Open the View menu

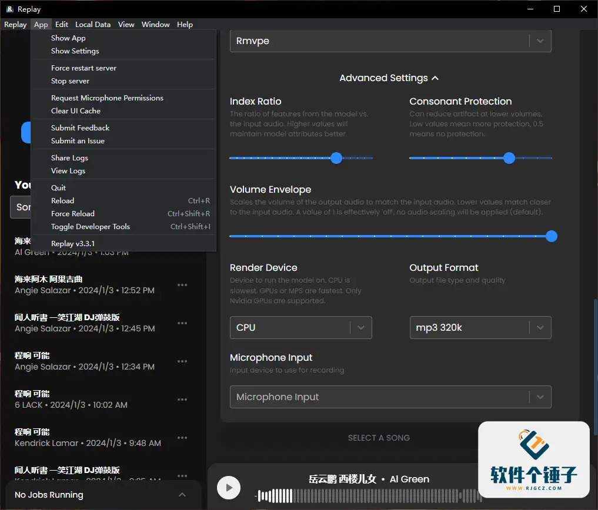126,25
